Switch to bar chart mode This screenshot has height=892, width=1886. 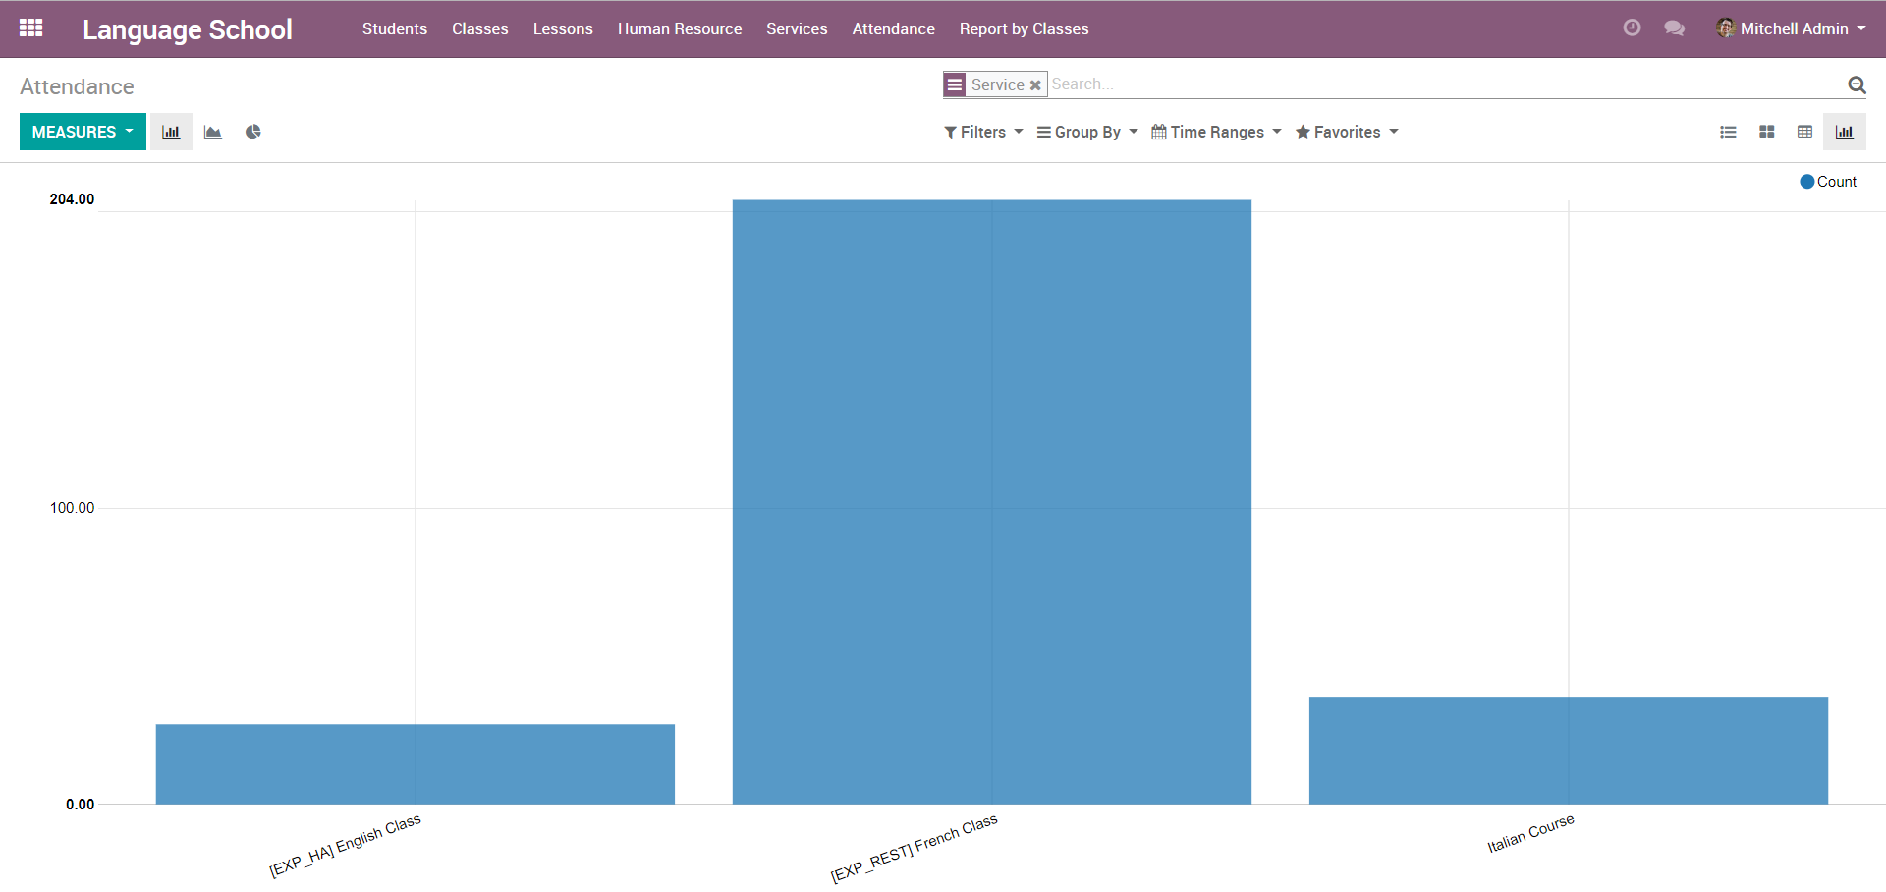(171, 132)
